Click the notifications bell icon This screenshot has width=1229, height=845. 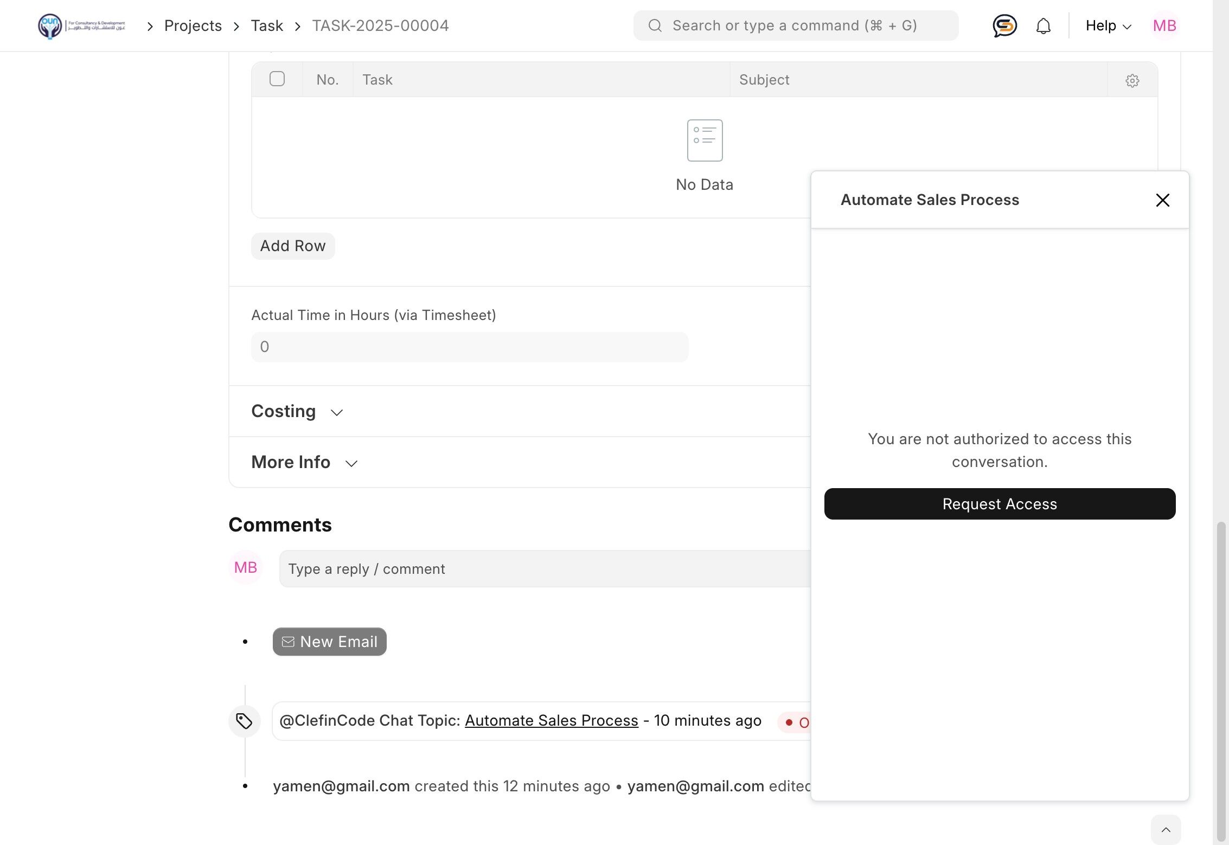(1043, 25)
